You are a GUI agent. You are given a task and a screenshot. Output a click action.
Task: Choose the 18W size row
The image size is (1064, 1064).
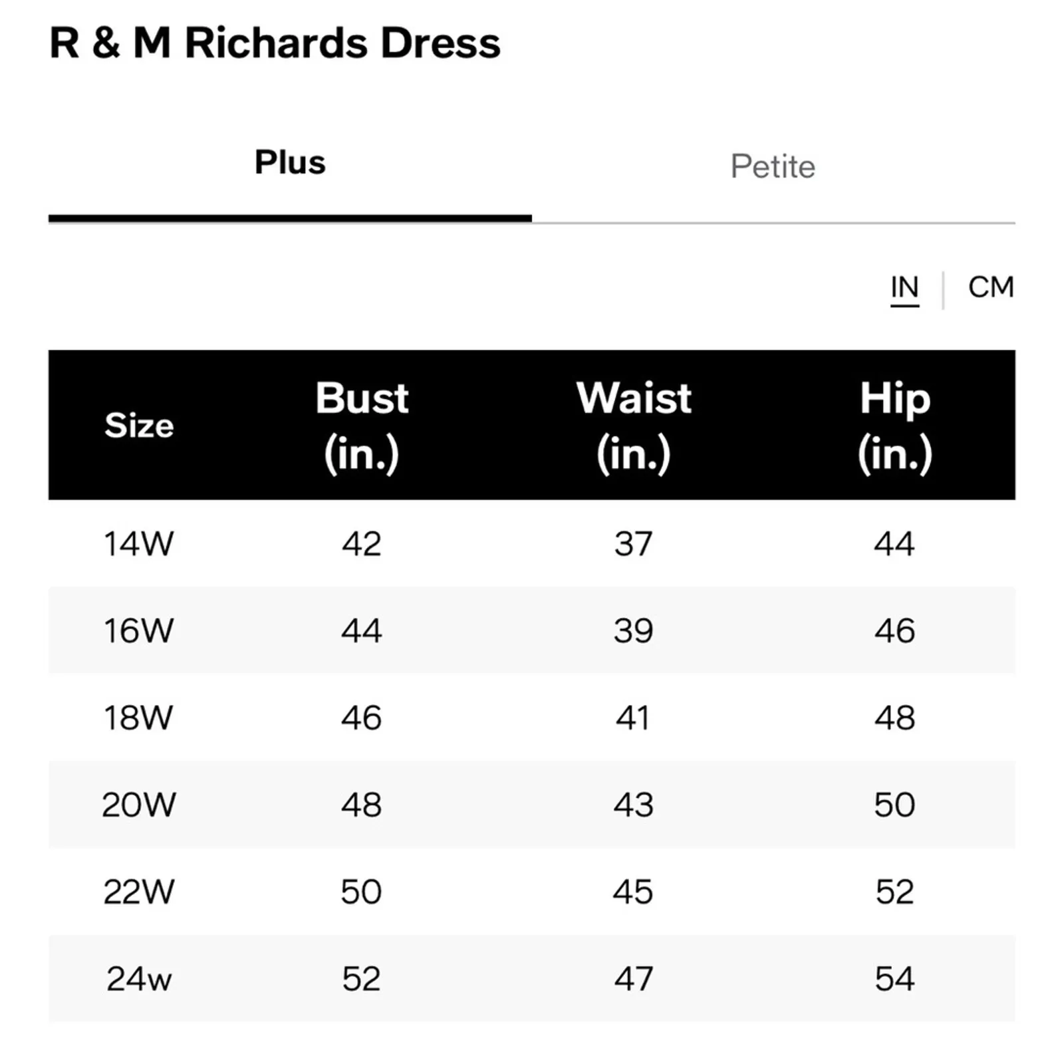[138, 718]
